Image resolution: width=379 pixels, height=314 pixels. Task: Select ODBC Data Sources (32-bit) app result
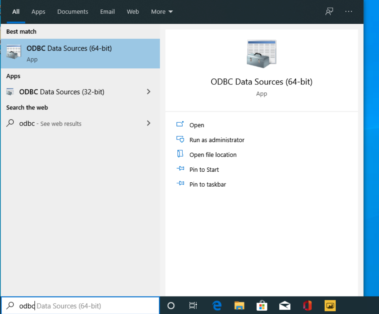[x=80, y=92]
